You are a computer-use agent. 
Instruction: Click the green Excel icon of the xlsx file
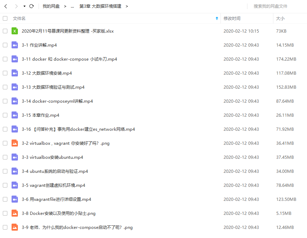(15, 31)
